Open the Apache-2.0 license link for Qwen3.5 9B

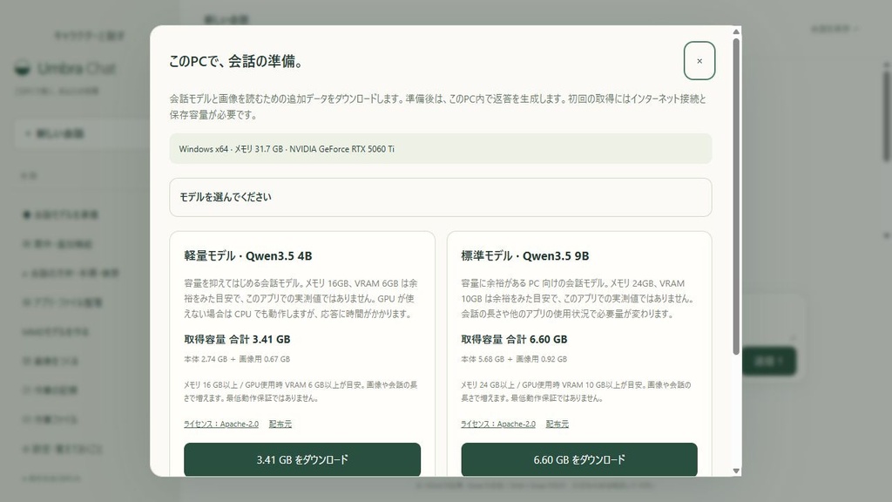(x=498, y=424)
